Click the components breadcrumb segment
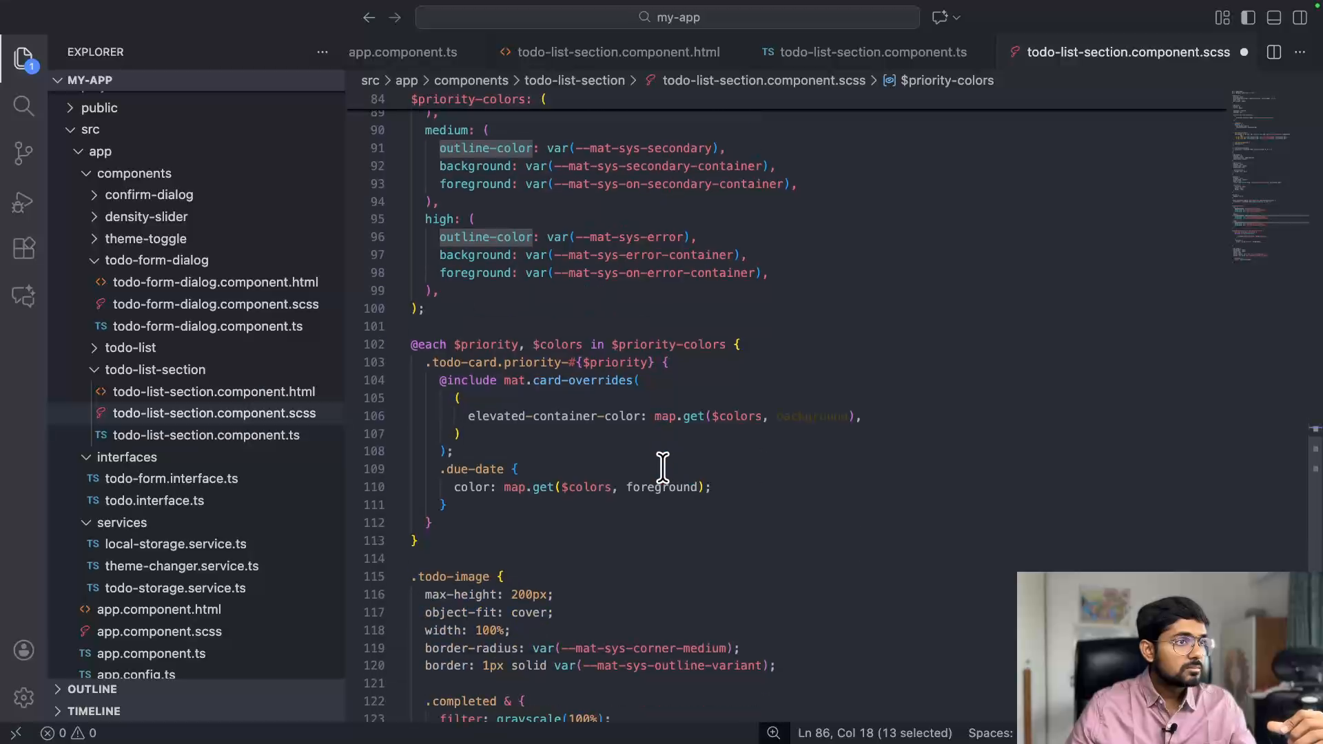The image size is (1323, 744). (x=471, y=81)
